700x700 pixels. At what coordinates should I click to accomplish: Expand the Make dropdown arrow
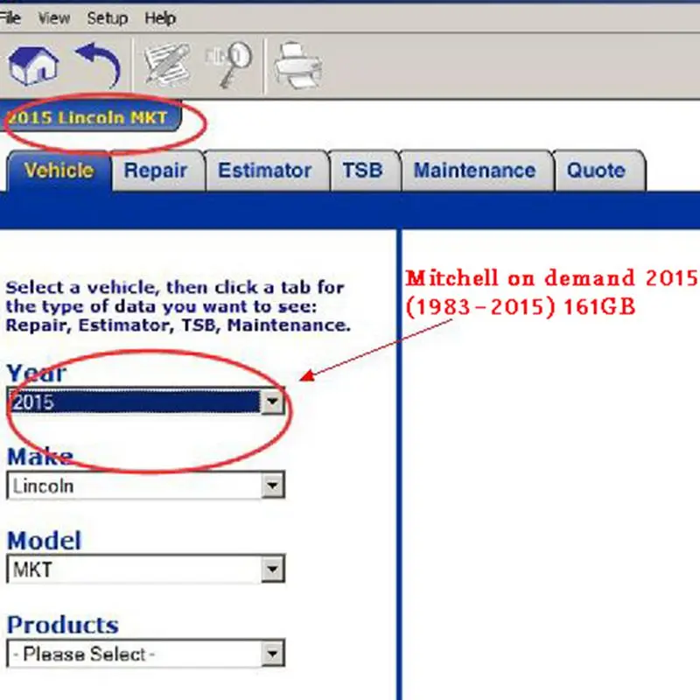click(x=272, y=486)
